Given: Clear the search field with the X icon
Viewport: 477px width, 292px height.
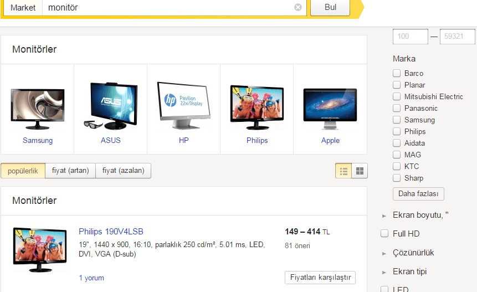Looking at the screenshot, I should coord(298,8).
